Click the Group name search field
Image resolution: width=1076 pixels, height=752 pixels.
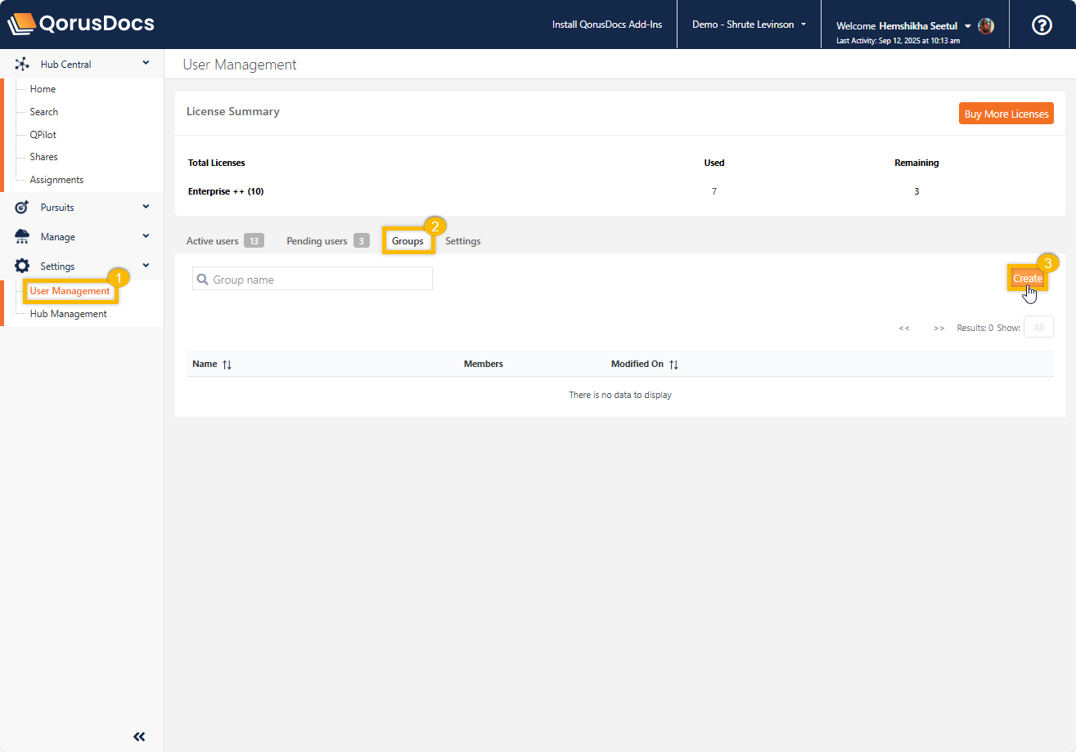[319, 280]
